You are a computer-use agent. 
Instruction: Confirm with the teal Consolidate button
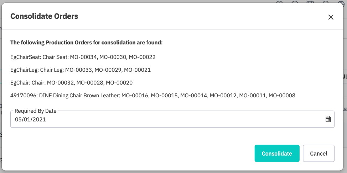[x=277, y=153]
